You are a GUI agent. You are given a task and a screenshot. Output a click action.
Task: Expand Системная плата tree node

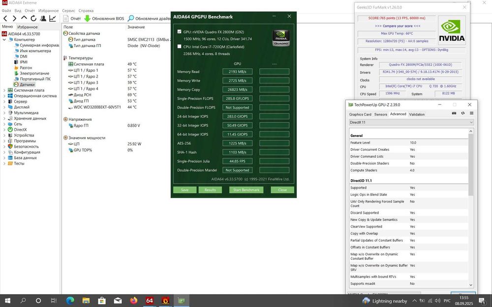pos(4,90)
